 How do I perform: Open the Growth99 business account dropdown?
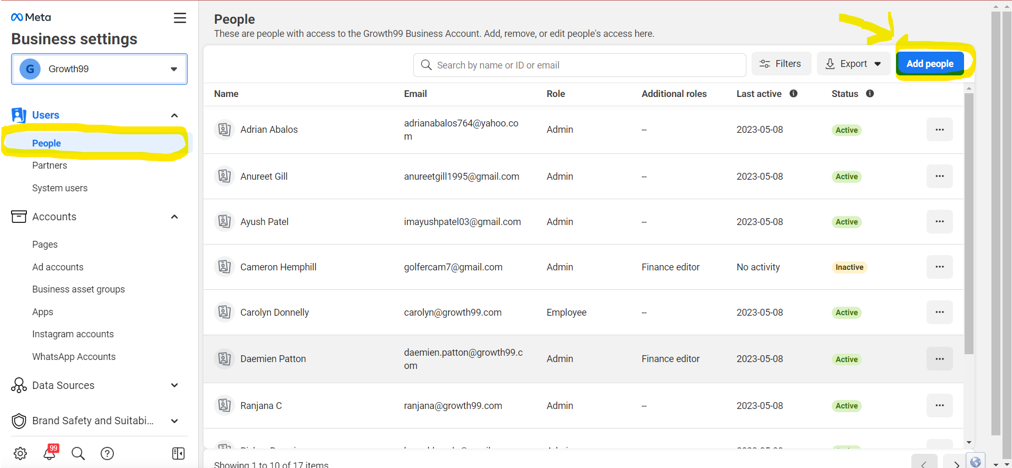99,69
